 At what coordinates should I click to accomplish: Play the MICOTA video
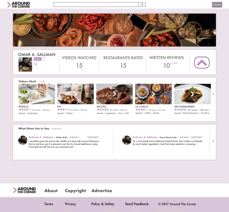tap(115, 94)
